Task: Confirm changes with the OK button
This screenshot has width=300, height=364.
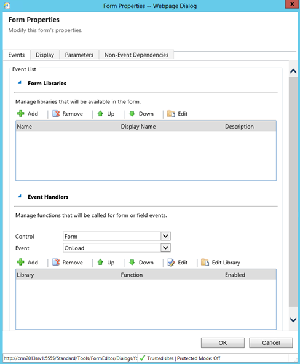Action: [223, 342]
